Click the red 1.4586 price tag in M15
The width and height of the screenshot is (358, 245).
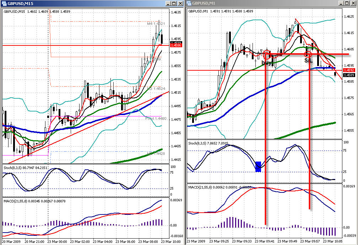click(x=176, y=45)
